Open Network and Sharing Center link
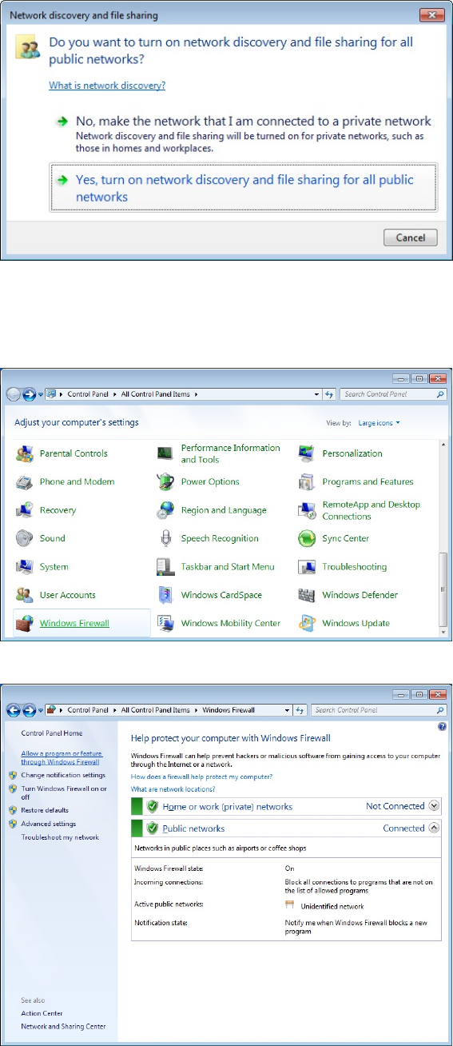The width and height of the screenshot is (453, 1046). tap(63, 1027)
